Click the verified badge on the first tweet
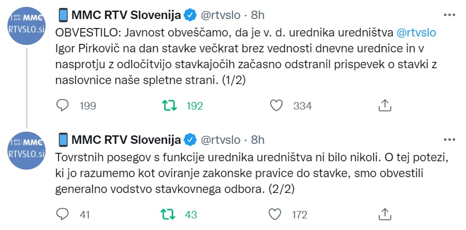The height and width of the screenshot is (230, 466). (190, 14)
